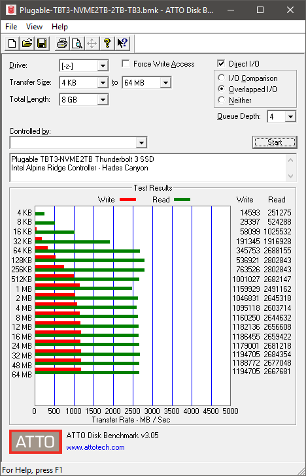Viewport: 306px width, 476px height.
Task: Activate context help arrow-question icon
Action: [122, 43]
